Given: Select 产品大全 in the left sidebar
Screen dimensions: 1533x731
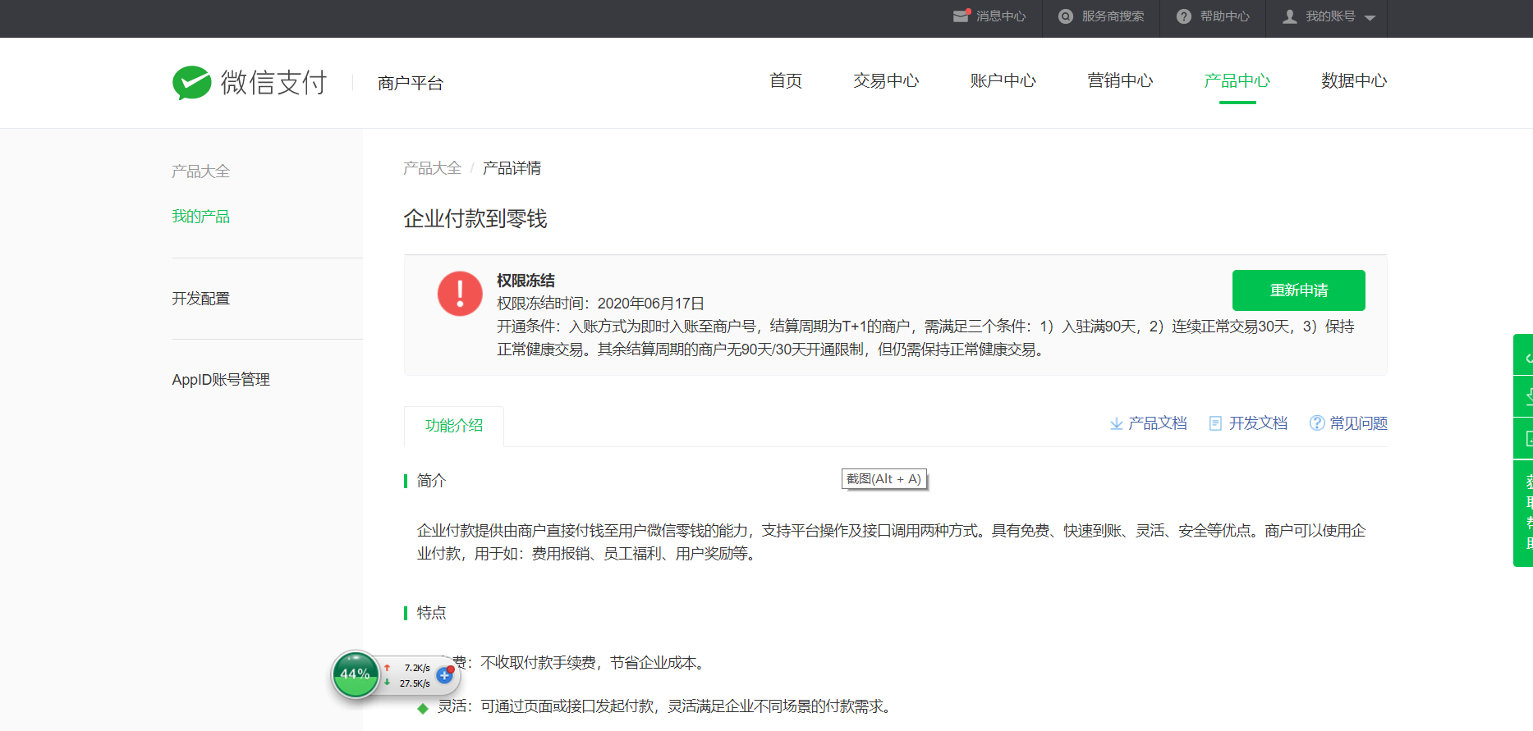Looking at the screenshot, I should click(x=200, y=171).
